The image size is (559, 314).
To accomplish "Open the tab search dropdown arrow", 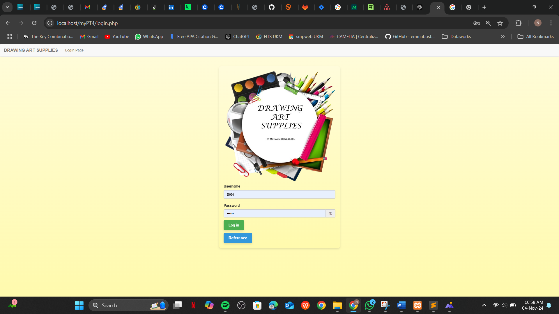I will [7, 7].
